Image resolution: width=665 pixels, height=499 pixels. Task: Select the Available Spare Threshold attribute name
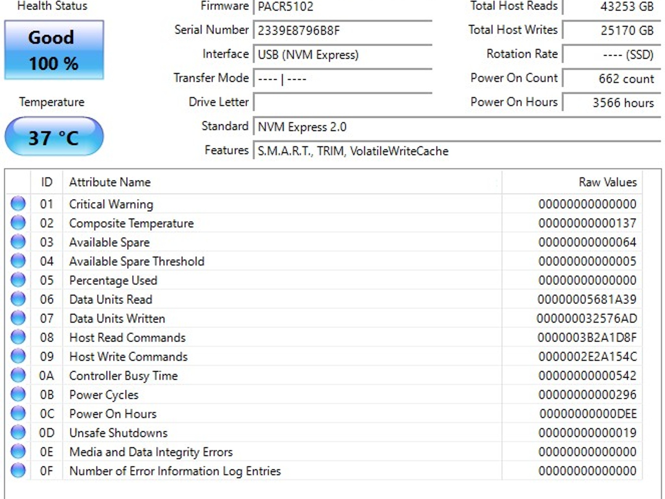click(137, 261)
